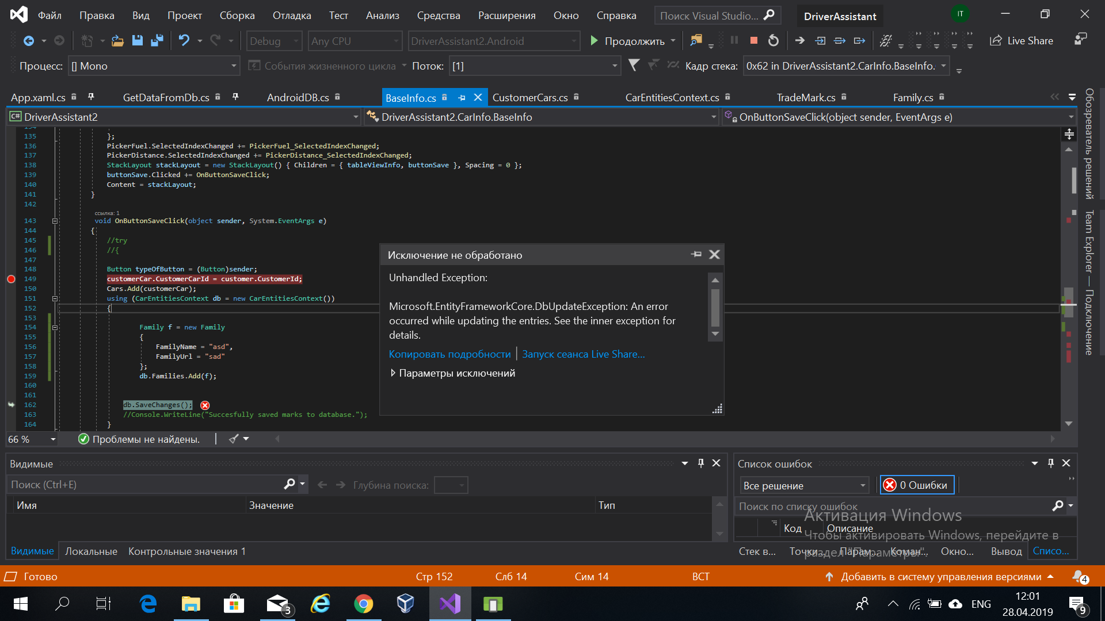Viewport: 1105px width, 621px height.
Task: Click the green Continue play icon
Action: click(594, 41)
